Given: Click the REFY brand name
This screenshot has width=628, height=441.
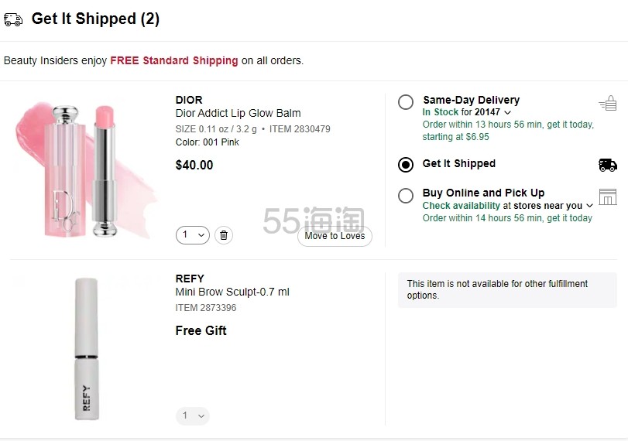Looking at the screenshot, I should coord(190,279).
